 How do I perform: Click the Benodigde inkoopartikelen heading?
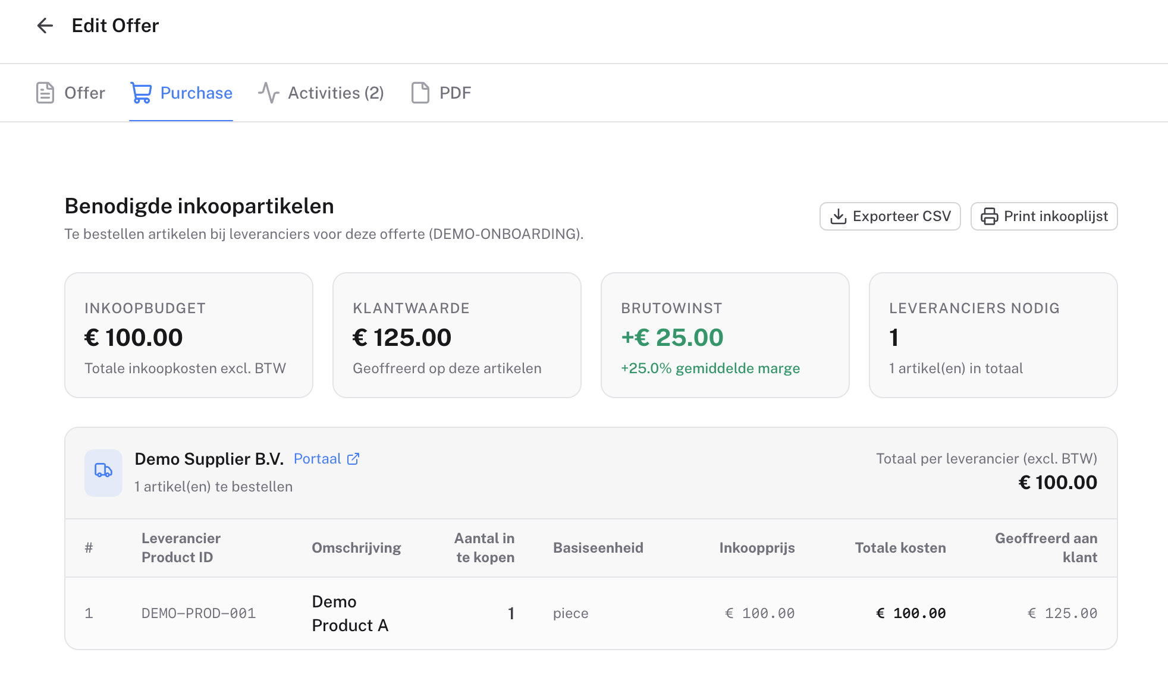tap(199, 206)
